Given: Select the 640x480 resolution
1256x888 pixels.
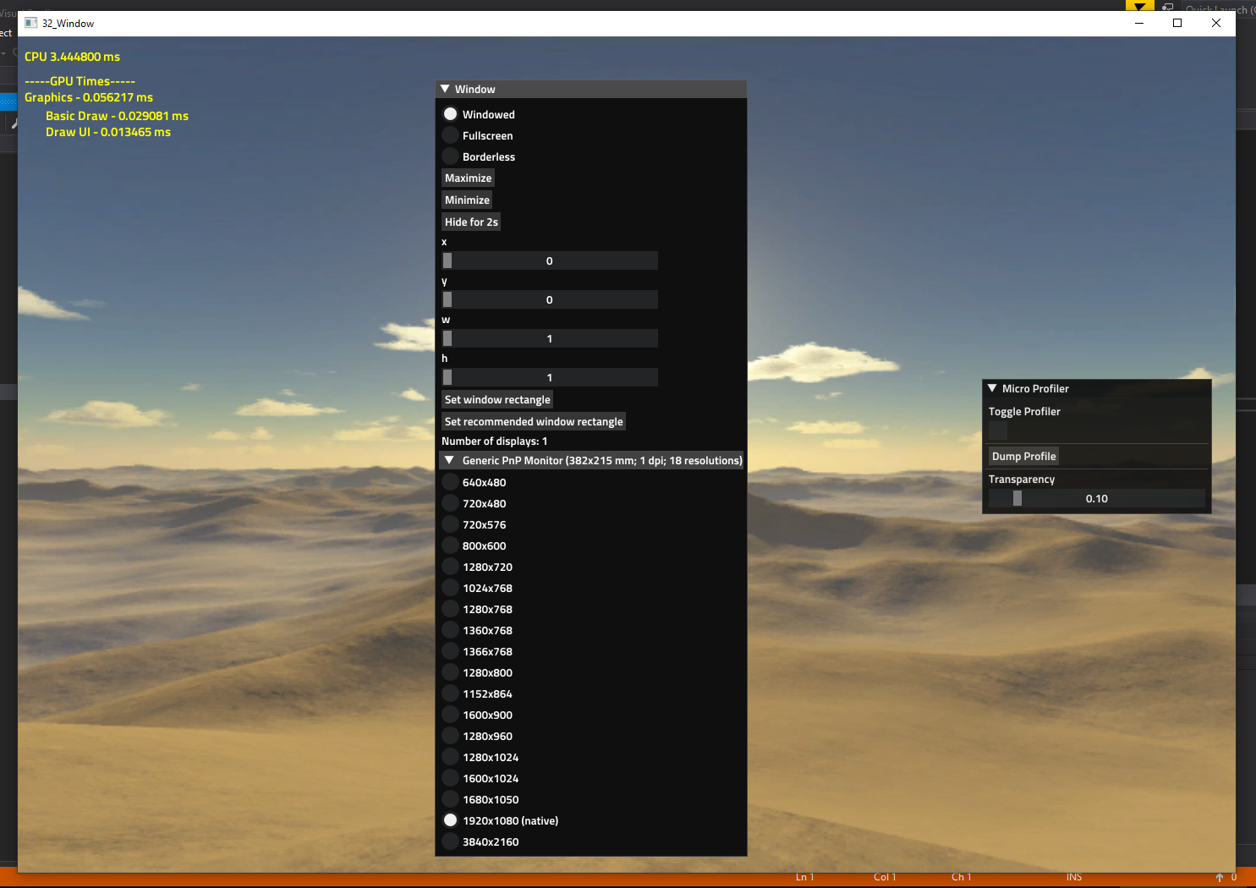Looking at the screenshot, I should click(450, 481).
